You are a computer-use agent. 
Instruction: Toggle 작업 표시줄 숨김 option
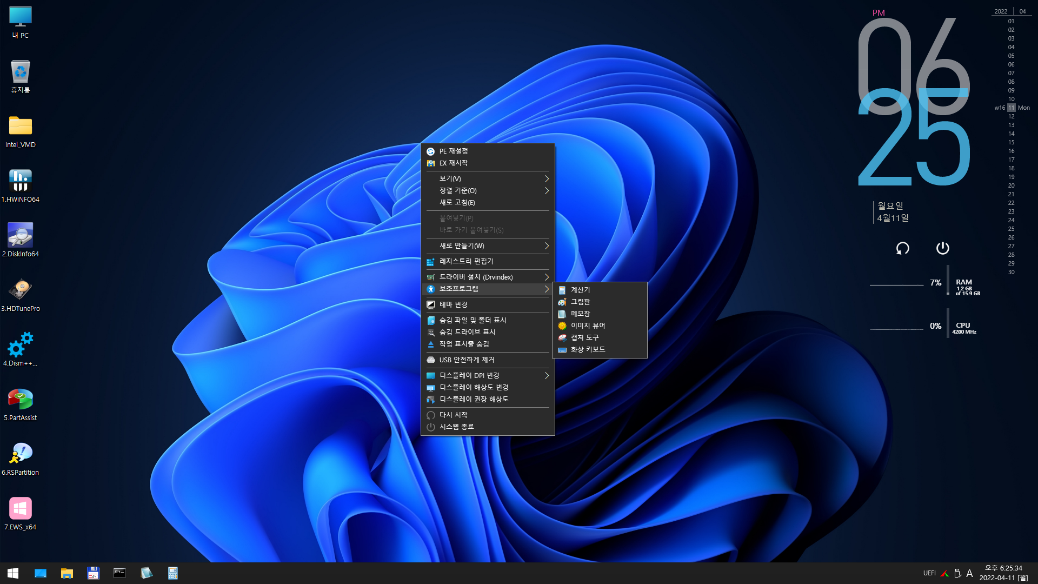(488, 344)
